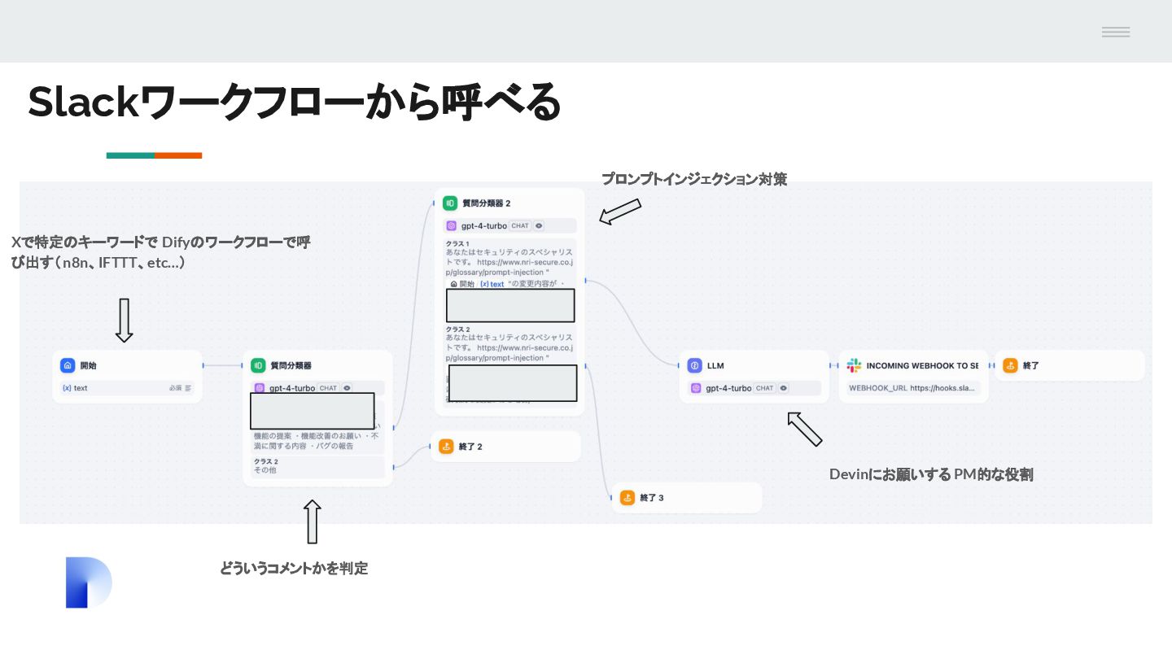The image size is (1172, 659).
Task: Click the orange icon of 終了 2 node
Action: coord(446,446)
